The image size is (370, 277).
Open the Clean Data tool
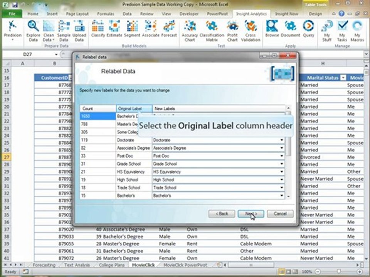(49, 31)
